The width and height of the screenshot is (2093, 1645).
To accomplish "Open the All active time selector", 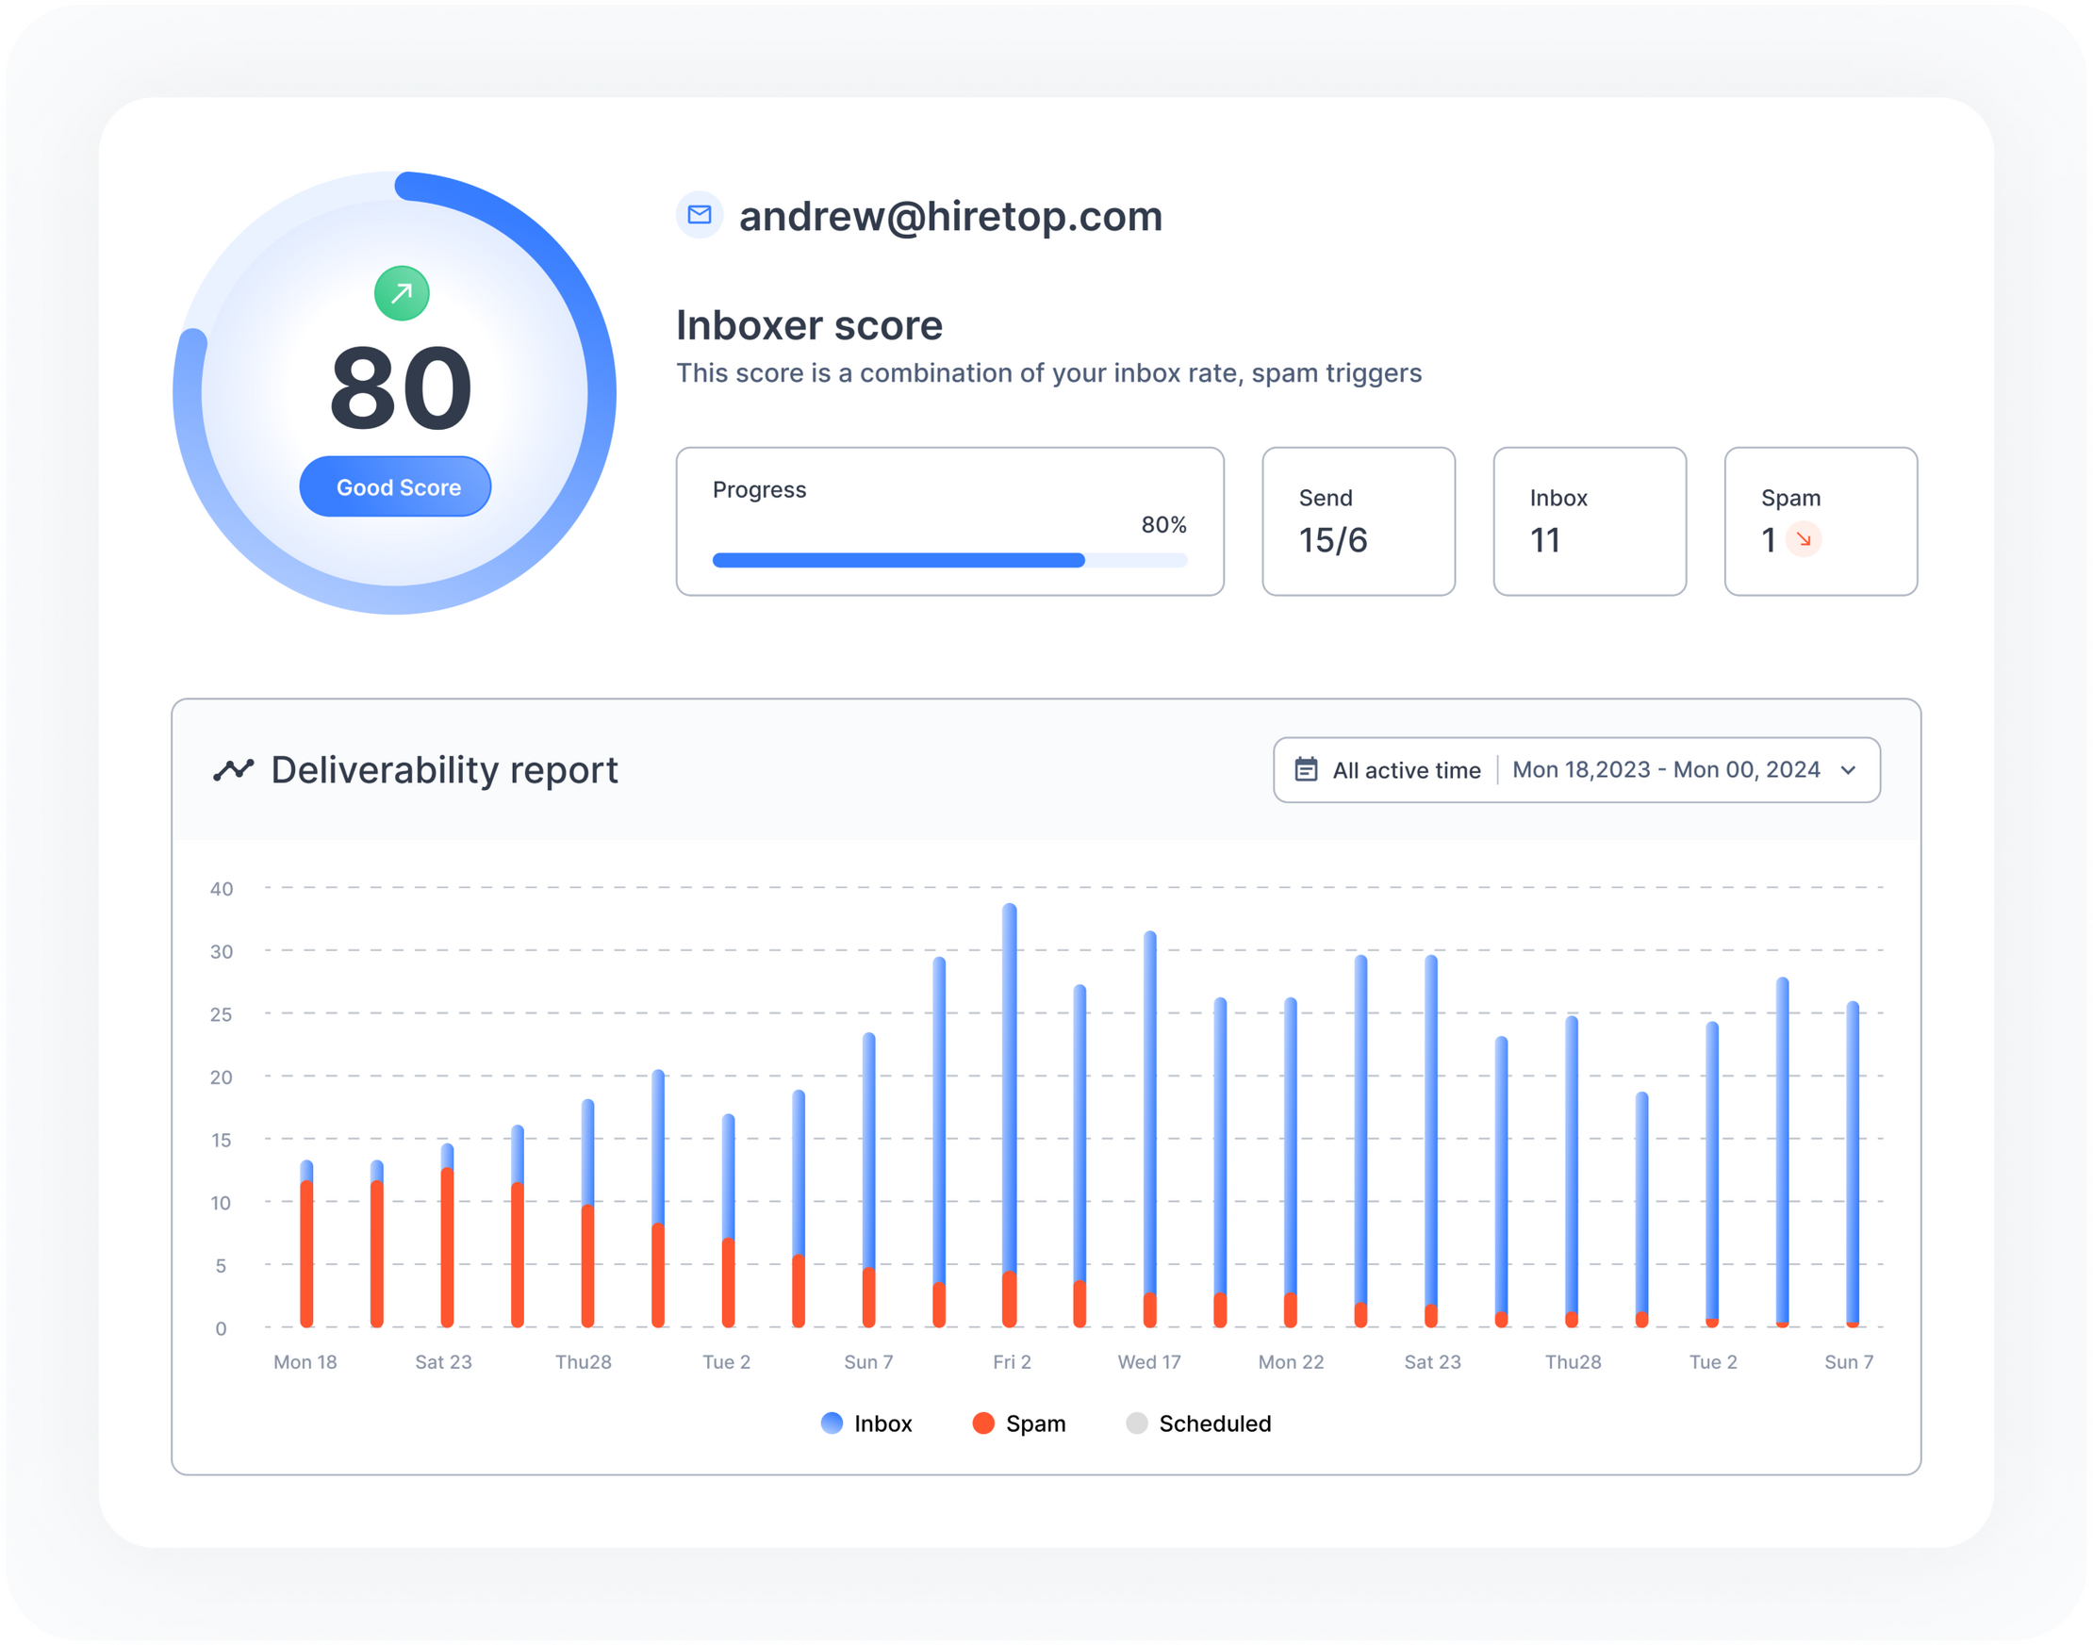I will [1406, 769].
